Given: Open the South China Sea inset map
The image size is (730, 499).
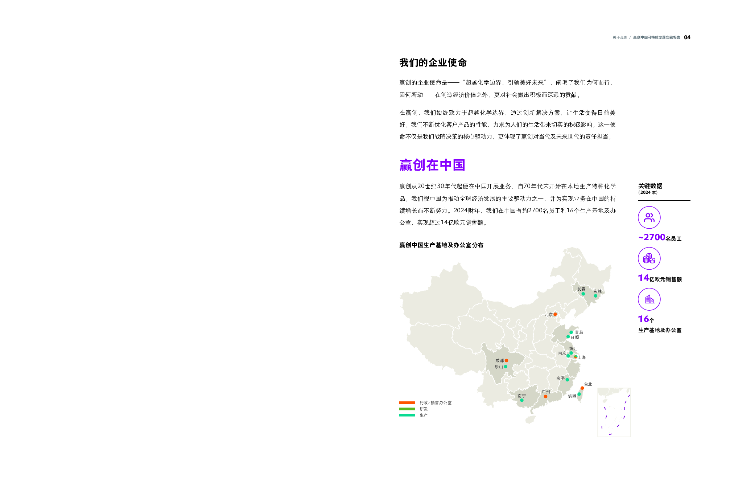Looking at the screenshot, I should tap(614, 412).
